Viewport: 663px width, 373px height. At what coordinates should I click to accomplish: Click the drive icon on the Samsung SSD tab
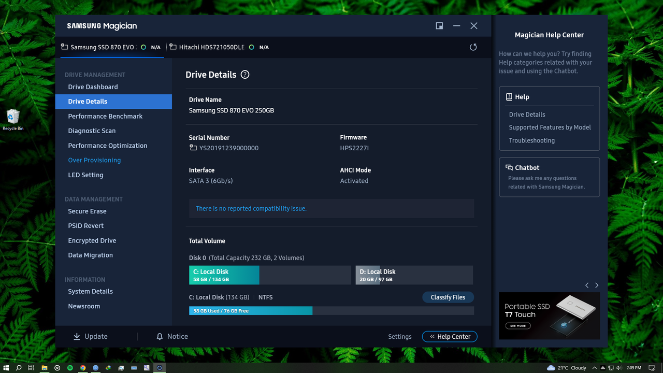point(65,47)
